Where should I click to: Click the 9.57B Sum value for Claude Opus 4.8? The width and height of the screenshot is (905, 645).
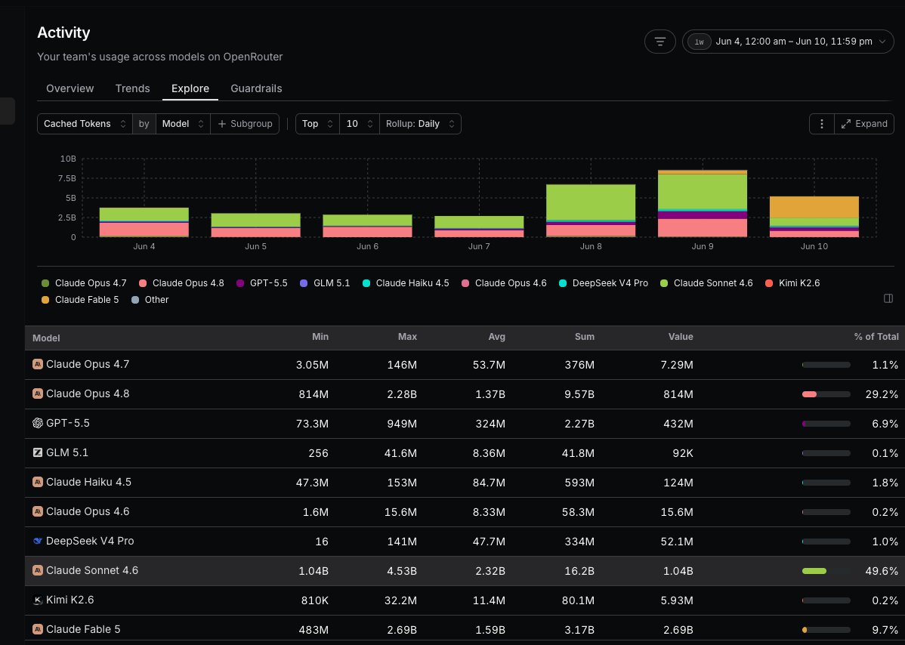pyautogui.click(x=579, y=394)
